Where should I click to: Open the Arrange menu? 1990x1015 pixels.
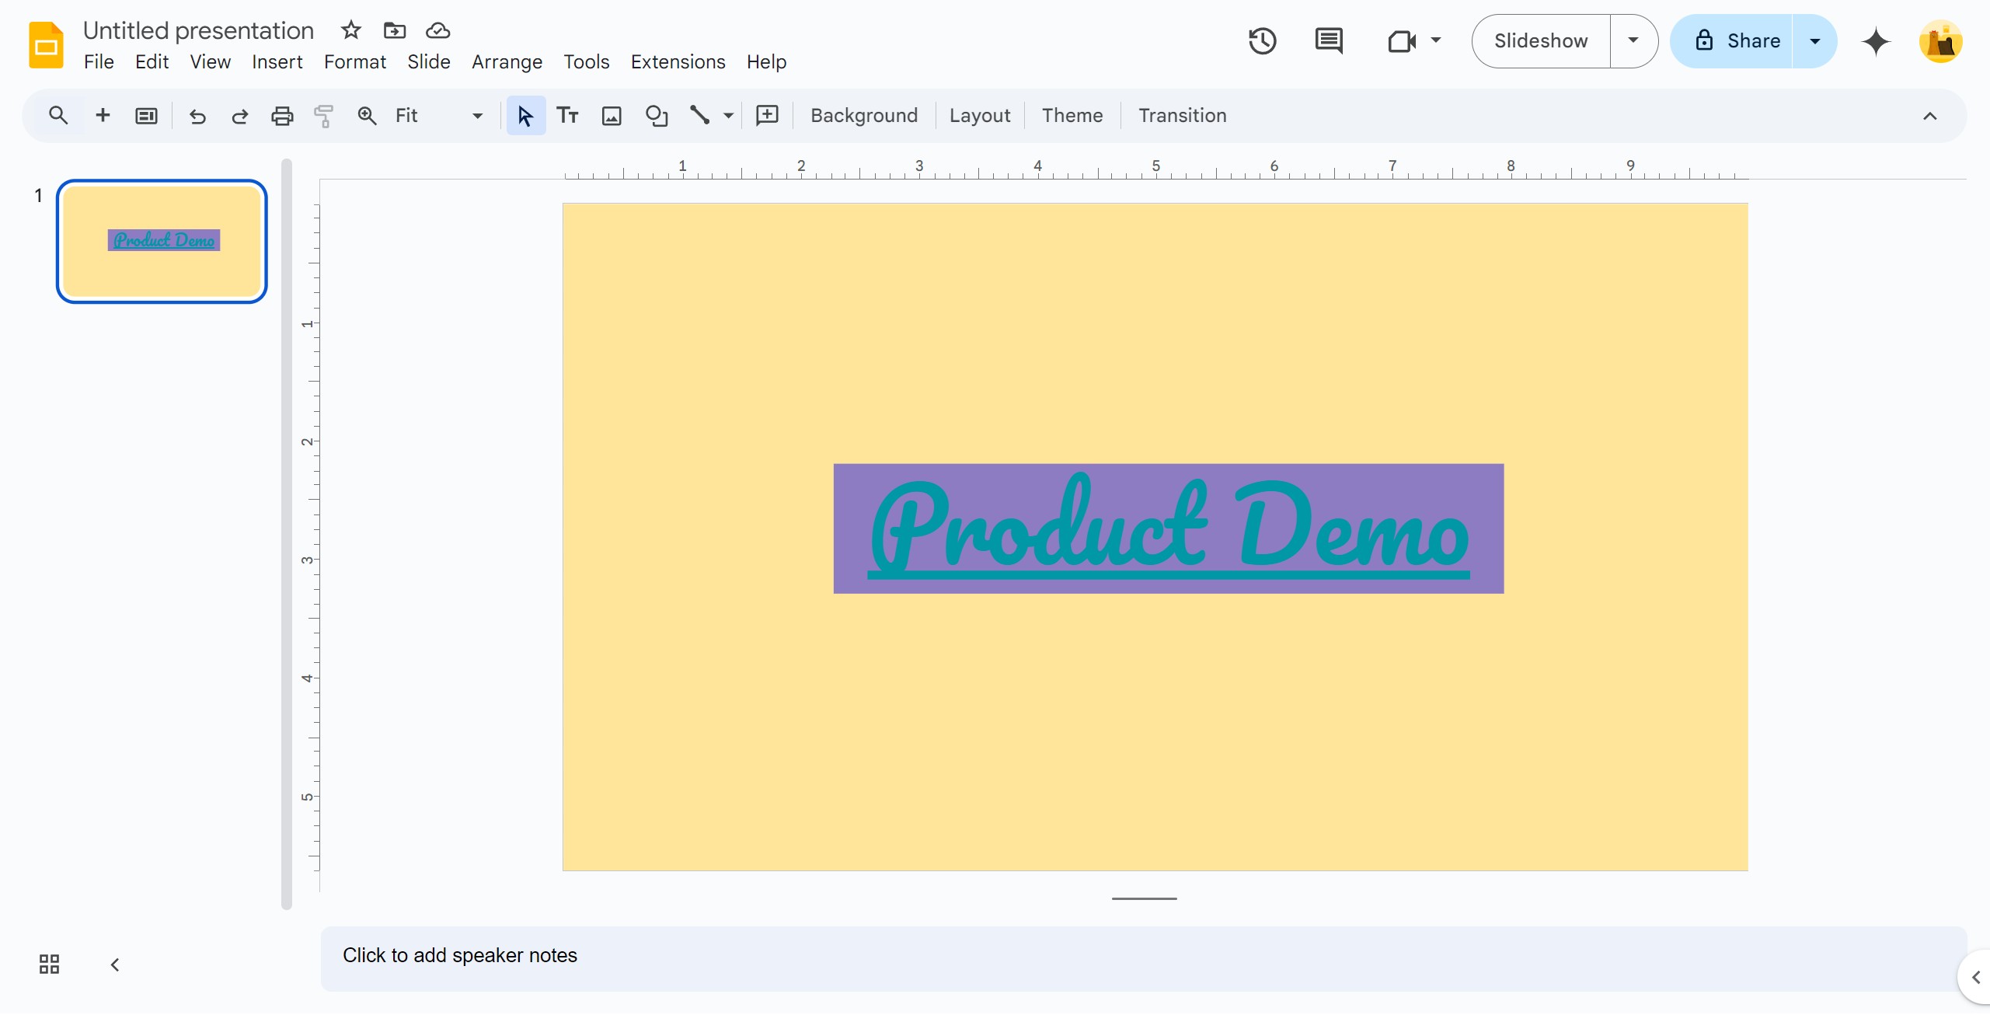(507, 62)
